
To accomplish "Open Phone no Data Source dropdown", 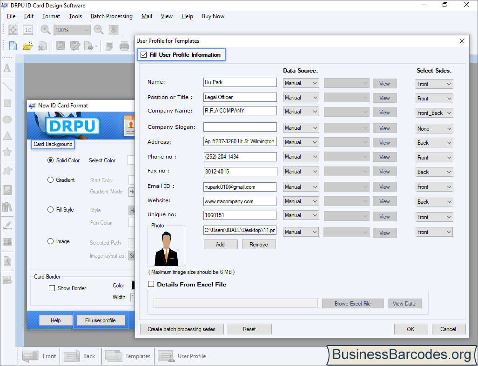I will tap(301, 157).
